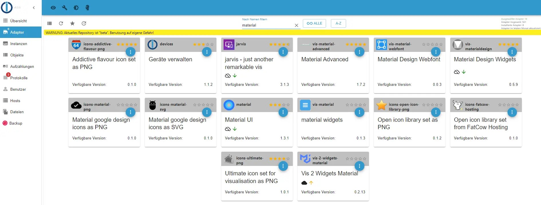Open Protokolle in the sidebar
This screenshot has height=205, width=541.
click(21, 78)
